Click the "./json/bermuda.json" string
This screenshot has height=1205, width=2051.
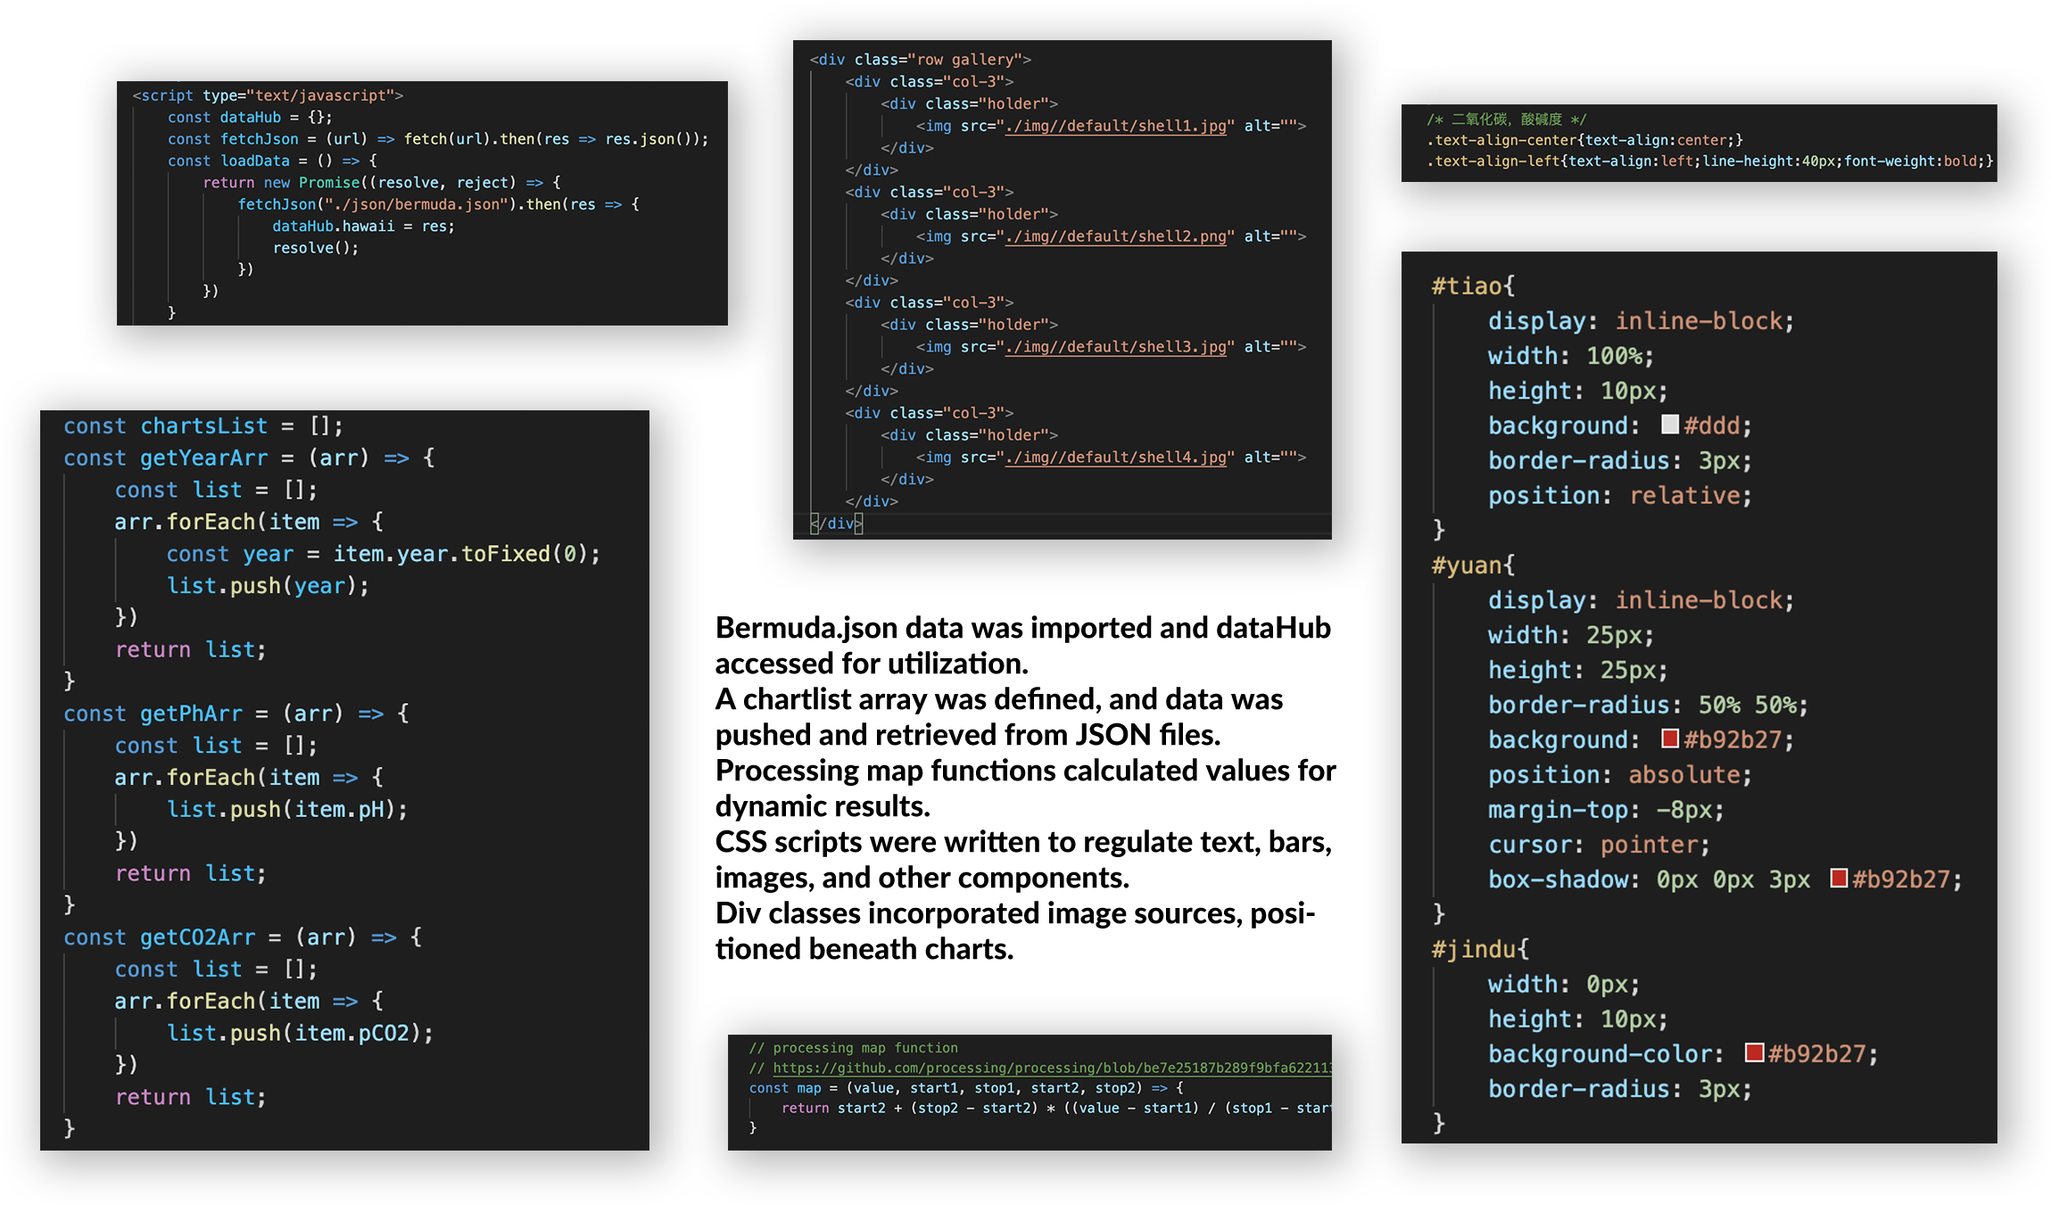[x=416, y=204]
